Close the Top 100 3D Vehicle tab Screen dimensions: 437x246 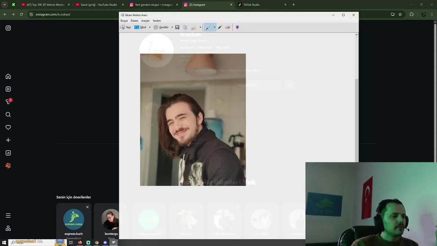click(69, 5)
